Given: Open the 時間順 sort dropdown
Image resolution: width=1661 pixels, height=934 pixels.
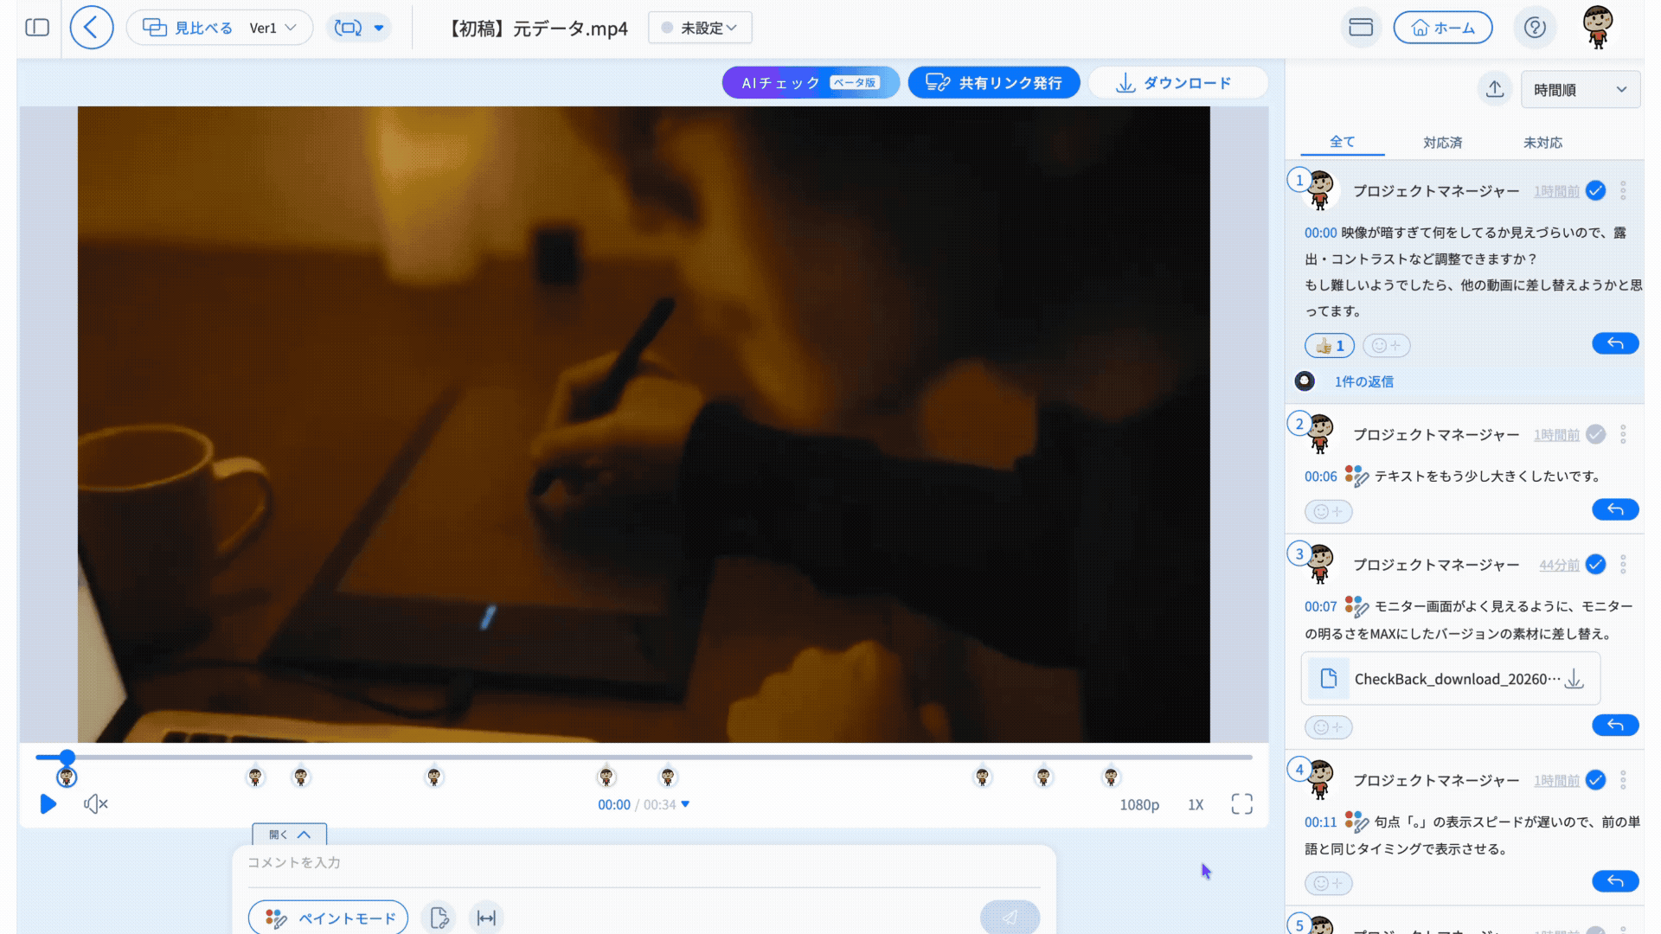Looking at the screenshot, I should [x=1580, y=90].
